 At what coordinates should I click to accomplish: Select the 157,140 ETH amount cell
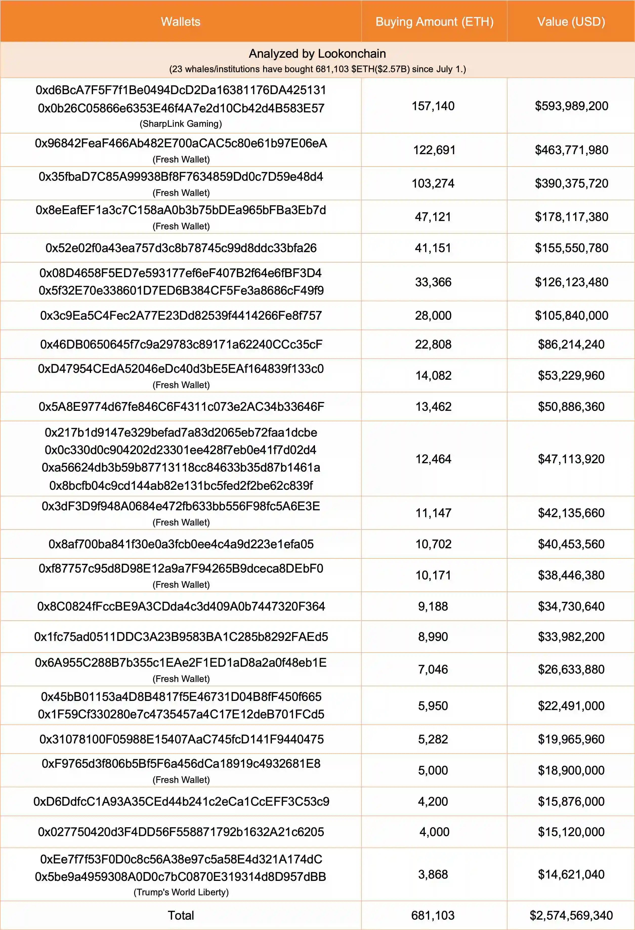point(433,106)
